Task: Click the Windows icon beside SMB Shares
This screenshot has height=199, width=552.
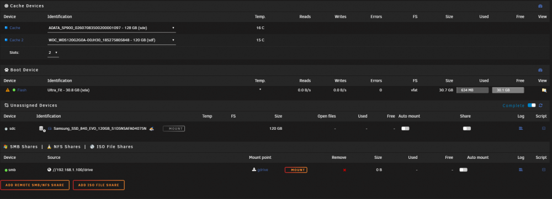Action: 6,146
